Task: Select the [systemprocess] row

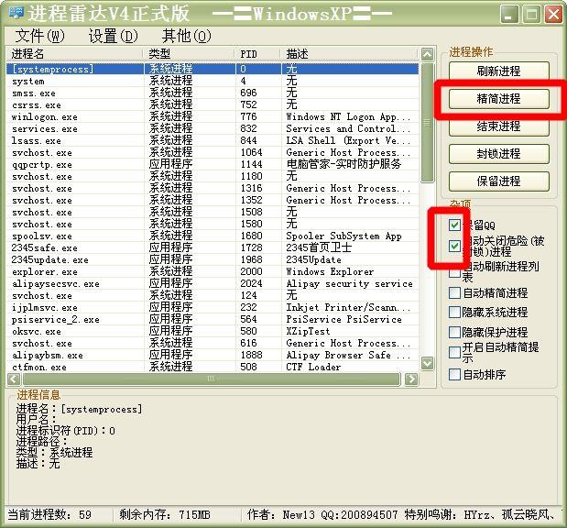Action: (x=213, y=69)
